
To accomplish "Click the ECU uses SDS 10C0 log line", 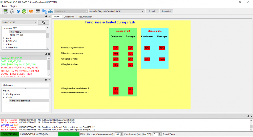I will [x=10, y=125].
